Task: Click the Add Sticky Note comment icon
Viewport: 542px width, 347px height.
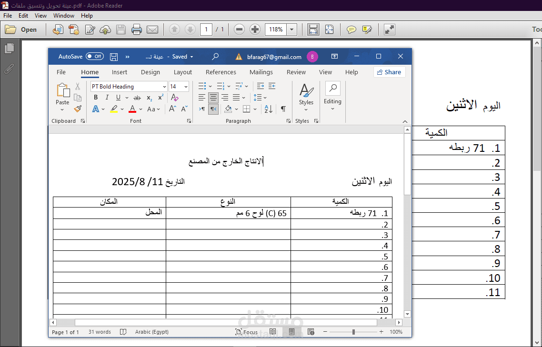Action: click(351, 30)
